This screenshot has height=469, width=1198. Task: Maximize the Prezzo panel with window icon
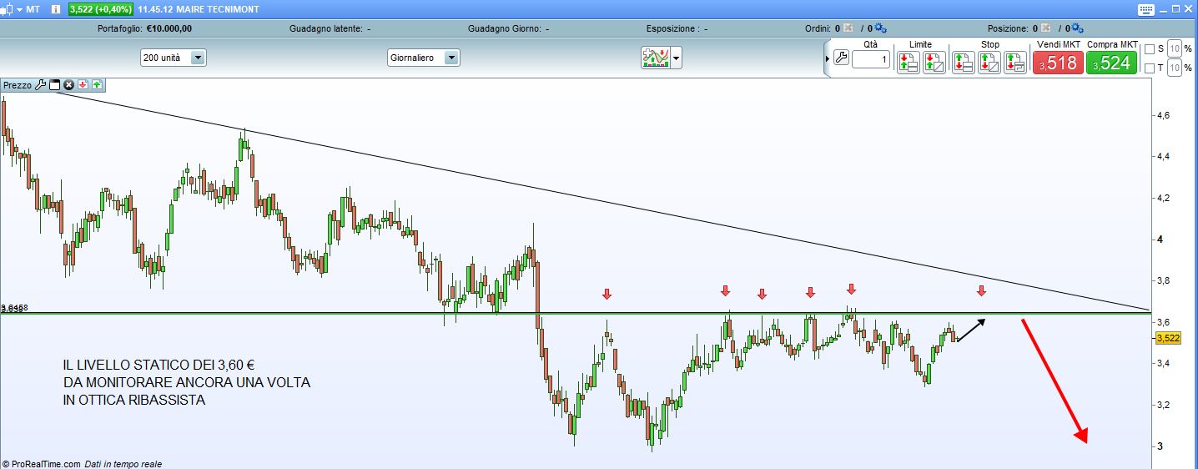click(55, 85)
